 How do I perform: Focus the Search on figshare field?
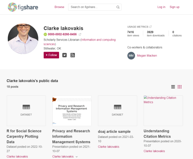click(x=92, y=7)
